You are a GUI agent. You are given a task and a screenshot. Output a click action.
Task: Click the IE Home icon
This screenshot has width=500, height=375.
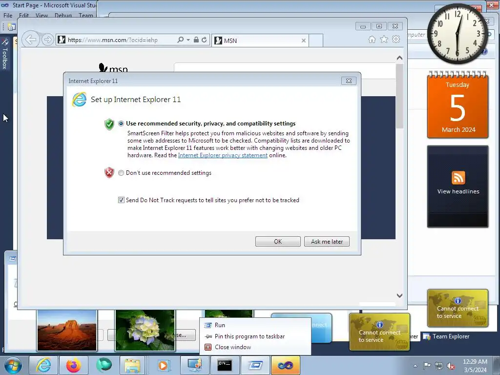pyautogui.click(x=372, y=39)
